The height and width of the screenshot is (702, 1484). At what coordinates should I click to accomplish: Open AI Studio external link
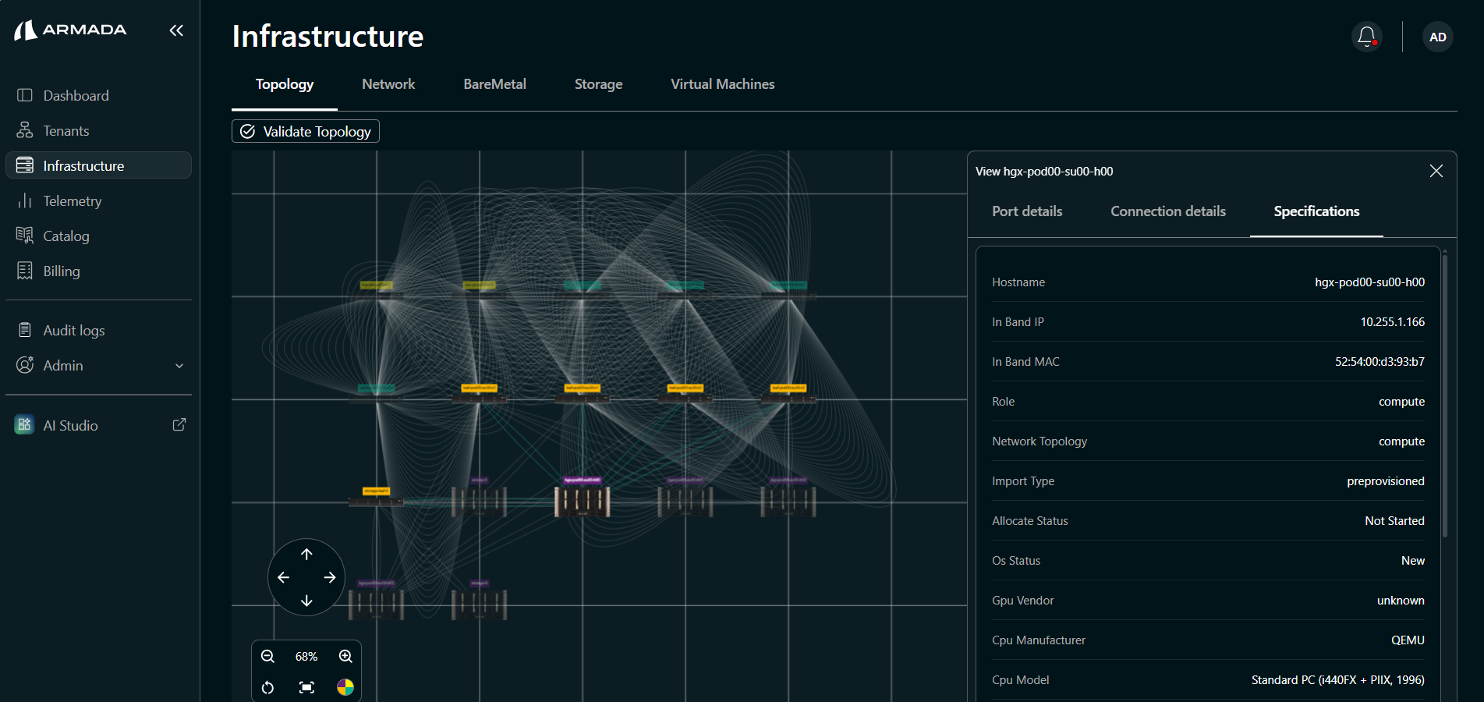179,425
